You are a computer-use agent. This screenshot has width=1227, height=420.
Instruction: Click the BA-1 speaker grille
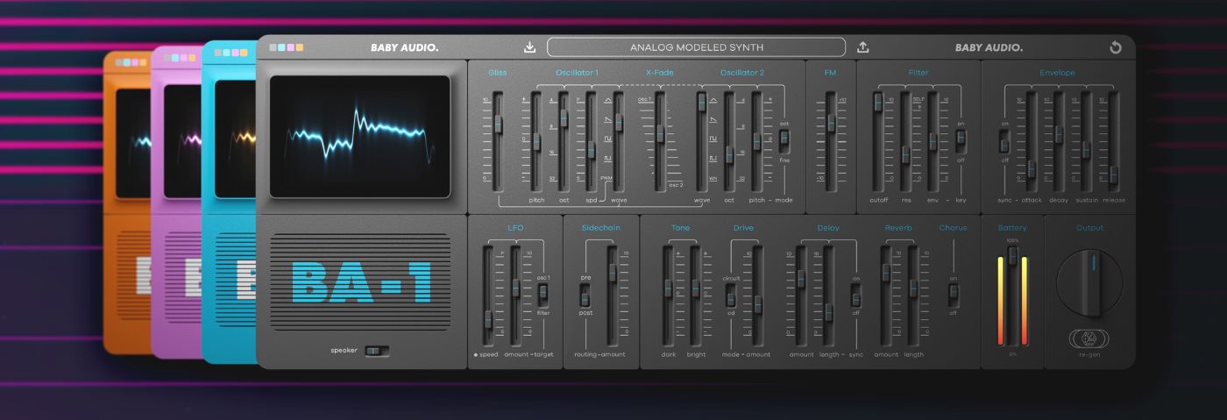[x=360, y=282]
